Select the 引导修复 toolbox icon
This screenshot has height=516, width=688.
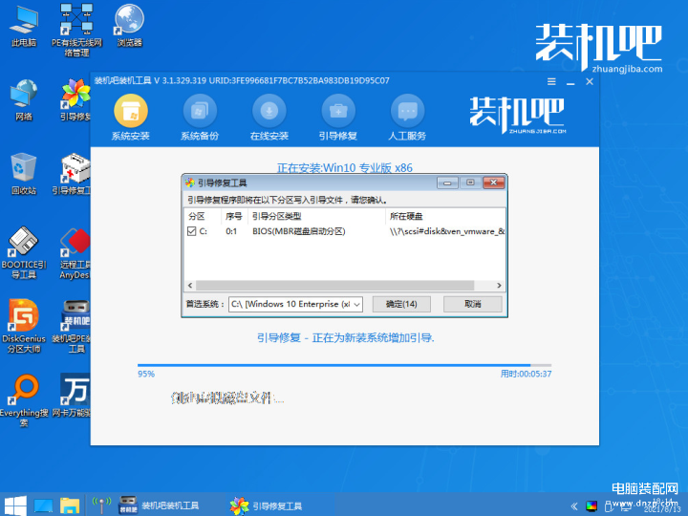click(x=338, y=111)
